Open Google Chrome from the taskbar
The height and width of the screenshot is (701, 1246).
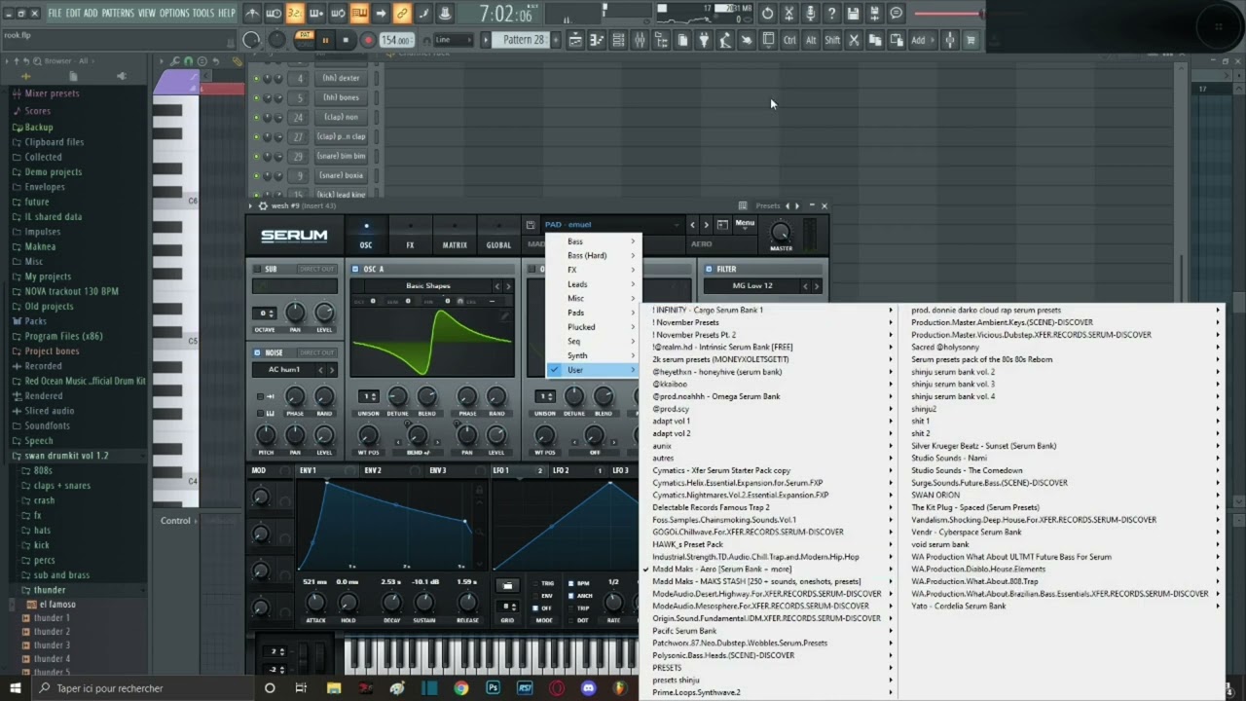pos(460,687)
